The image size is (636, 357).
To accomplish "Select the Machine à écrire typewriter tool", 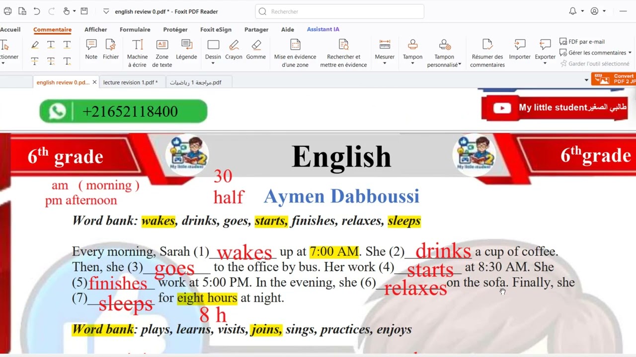I will (138, 54).
